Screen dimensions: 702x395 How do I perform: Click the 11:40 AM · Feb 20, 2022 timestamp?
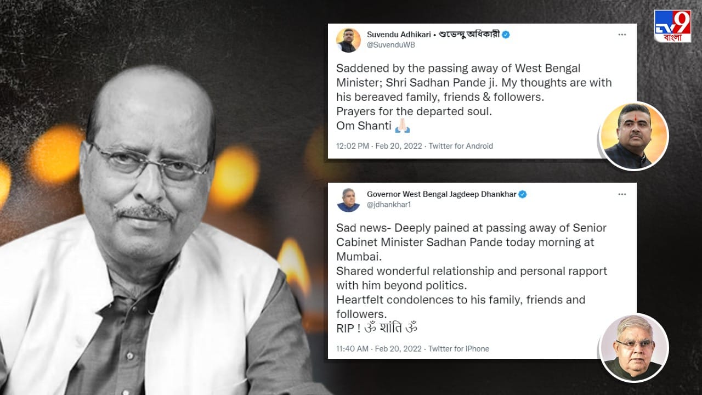[x=378, y=348]
